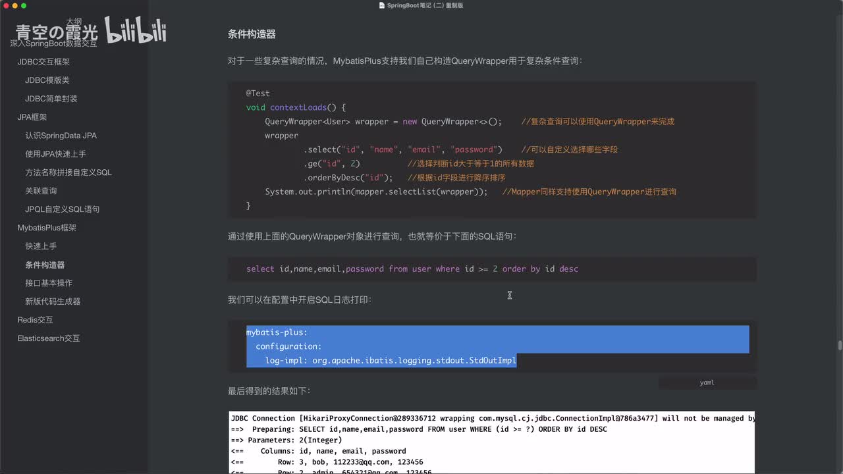This screenshot has width=843, height=474.
Task: Click the contextLoads method name
Action: 298,107
